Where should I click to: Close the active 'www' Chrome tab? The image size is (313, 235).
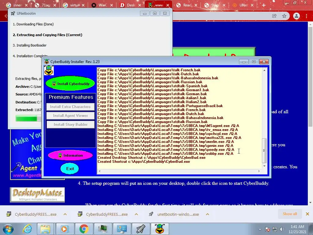[x=168, y=5]
